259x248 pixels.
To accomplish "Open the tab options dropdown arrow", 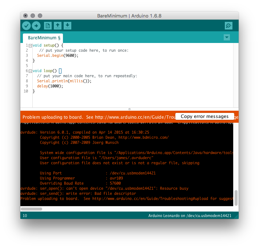I will tap(227, 38).
